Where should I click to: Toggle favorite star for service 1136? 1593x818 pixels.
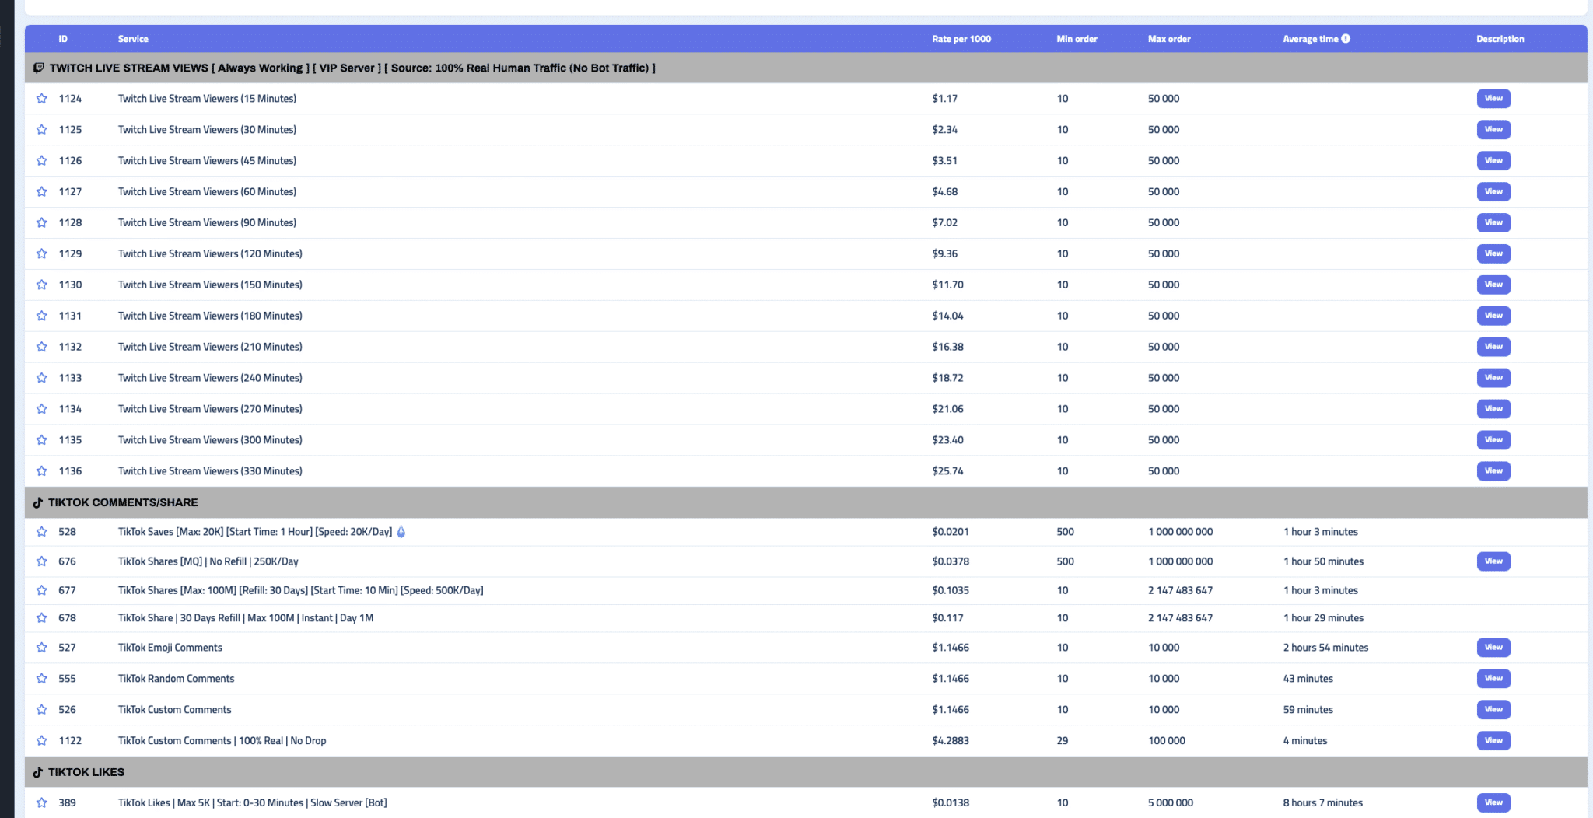point(41,471)
